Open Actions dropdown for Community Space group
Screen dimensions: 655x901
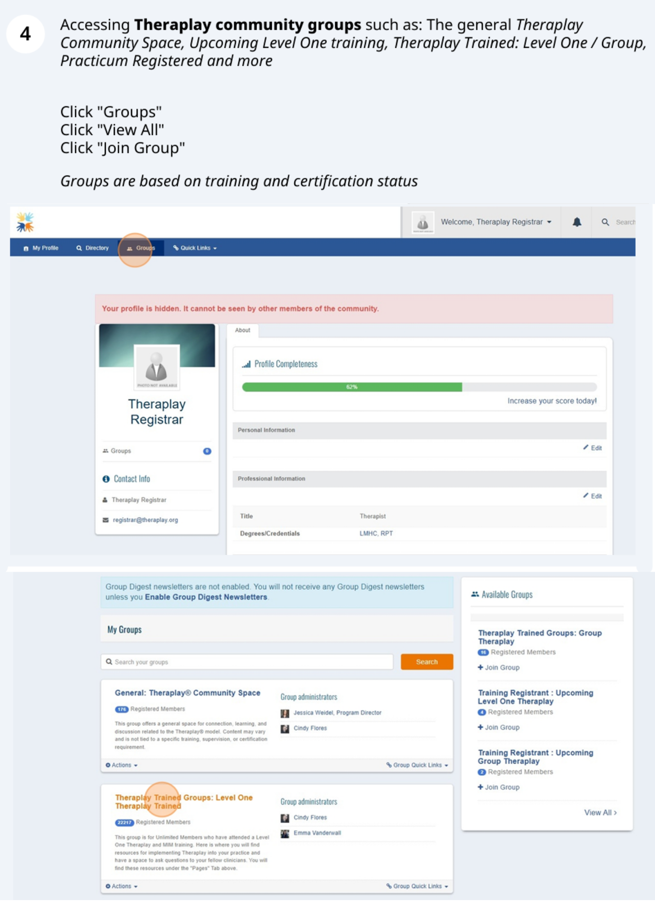[122, 765]
